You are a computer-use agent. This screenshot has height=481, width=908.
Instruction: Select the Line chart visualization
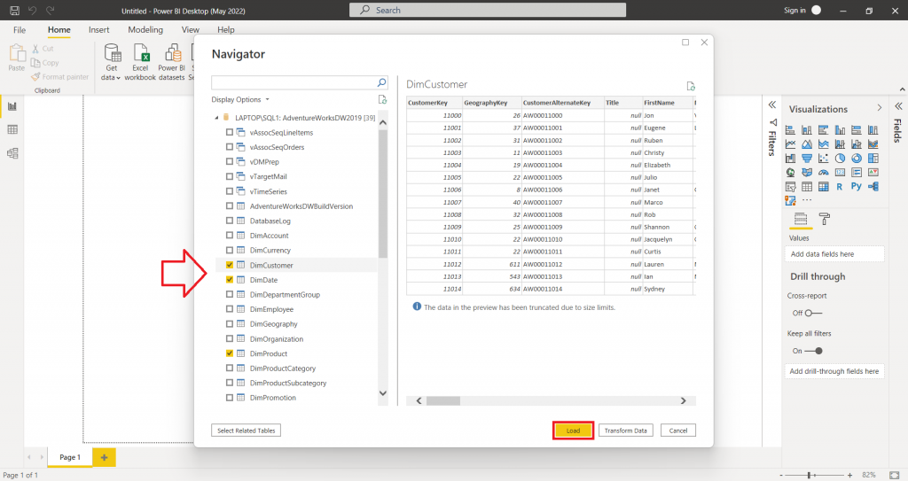[x=790, y=144]
